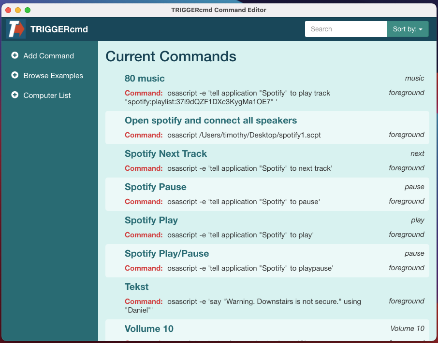Select the Vollume 10 command title
Screen dimensions: 438x343
point(149,329)
